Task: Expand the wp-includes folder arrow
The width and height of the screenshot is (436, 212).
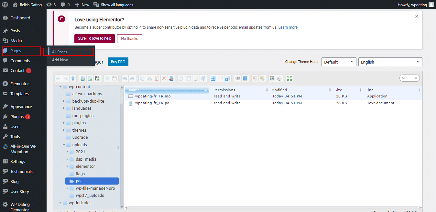Action: (60, 203)
